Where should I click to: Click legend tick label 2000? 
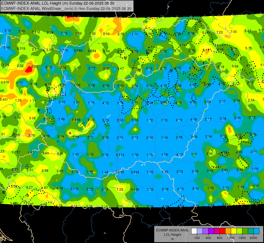pos(253,238)
